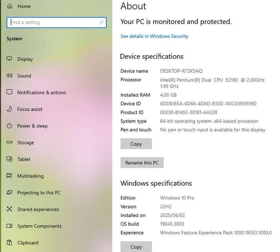
Task: Click system type 64-bit operating system text
Action: (209, 121)
